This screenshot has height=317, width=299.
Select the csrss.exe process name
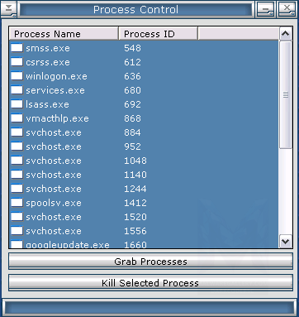coord(48,62)
